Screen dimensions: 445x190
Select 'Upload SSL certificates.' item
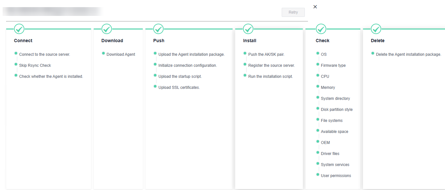[x=179, y=88]
